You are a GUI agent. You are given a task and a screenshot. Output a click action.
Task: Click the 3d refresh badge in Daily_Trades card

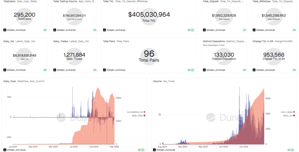coord(95,70)
